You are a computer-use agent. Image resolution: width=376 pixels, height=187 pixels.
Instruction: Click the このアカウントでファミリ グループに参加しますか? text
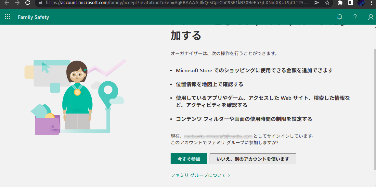point(225,143)
